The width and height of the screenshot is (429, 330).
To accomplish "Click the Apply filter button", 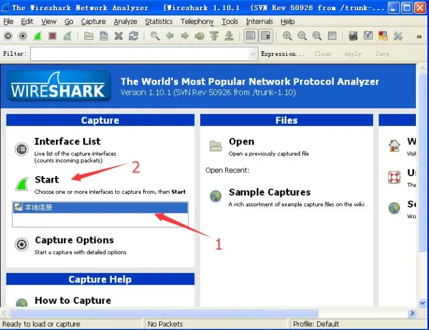I will [353, 54].
